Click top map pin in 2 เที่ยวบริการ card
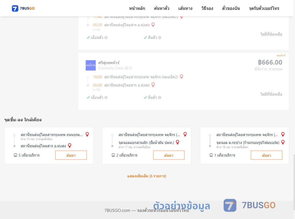The image size is (295, 219). 185,134
